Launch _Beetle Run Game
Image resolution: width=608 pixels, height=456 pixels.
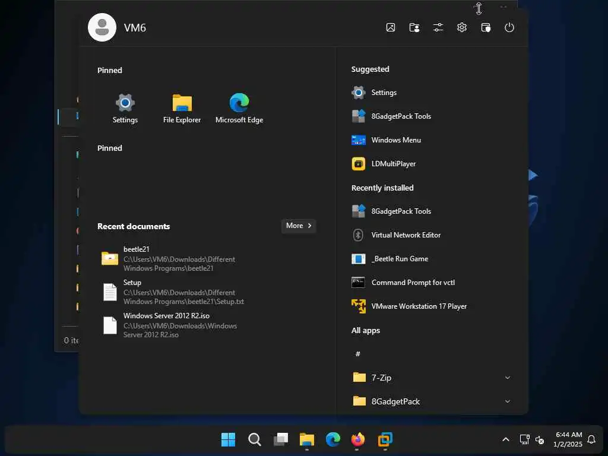click(x=432, y=259)
